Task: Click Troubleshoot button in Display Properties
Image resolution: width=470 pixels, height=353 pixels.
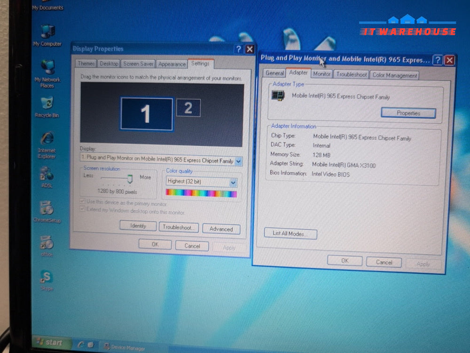Action: pos(179,227)
